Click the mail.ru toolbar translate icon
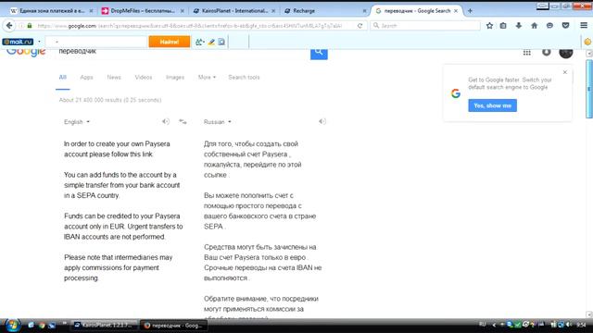This screenshot has height=333, width=593. 199,42
